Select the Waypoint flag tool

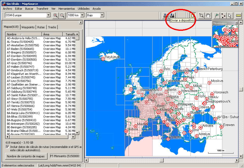point(217,16)
